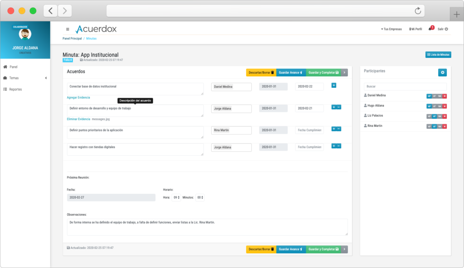The height and width of the screenshot is (268, 464).
Task: Mark Hugo Aldana as AP
Action: pyautogui.click(x=429, y=106)
